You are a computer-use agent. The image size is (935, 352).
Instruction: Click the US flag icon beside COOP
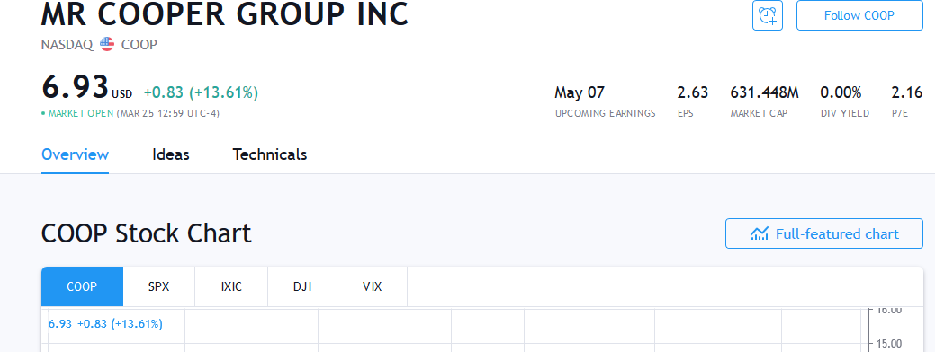tap(107, 44)
